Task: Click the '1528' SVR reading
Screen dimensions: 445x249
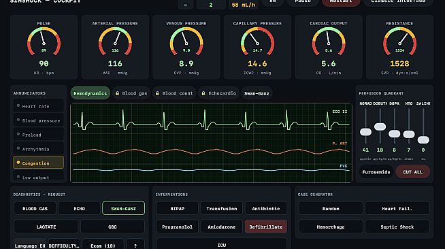Action: pyautogui.click(x=399, y=63)
